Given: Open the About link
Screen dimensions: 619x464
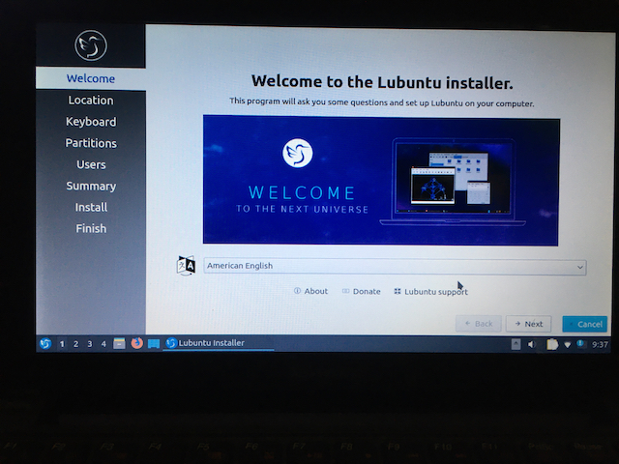Looking at the screenshot, I should click(311, 291).
